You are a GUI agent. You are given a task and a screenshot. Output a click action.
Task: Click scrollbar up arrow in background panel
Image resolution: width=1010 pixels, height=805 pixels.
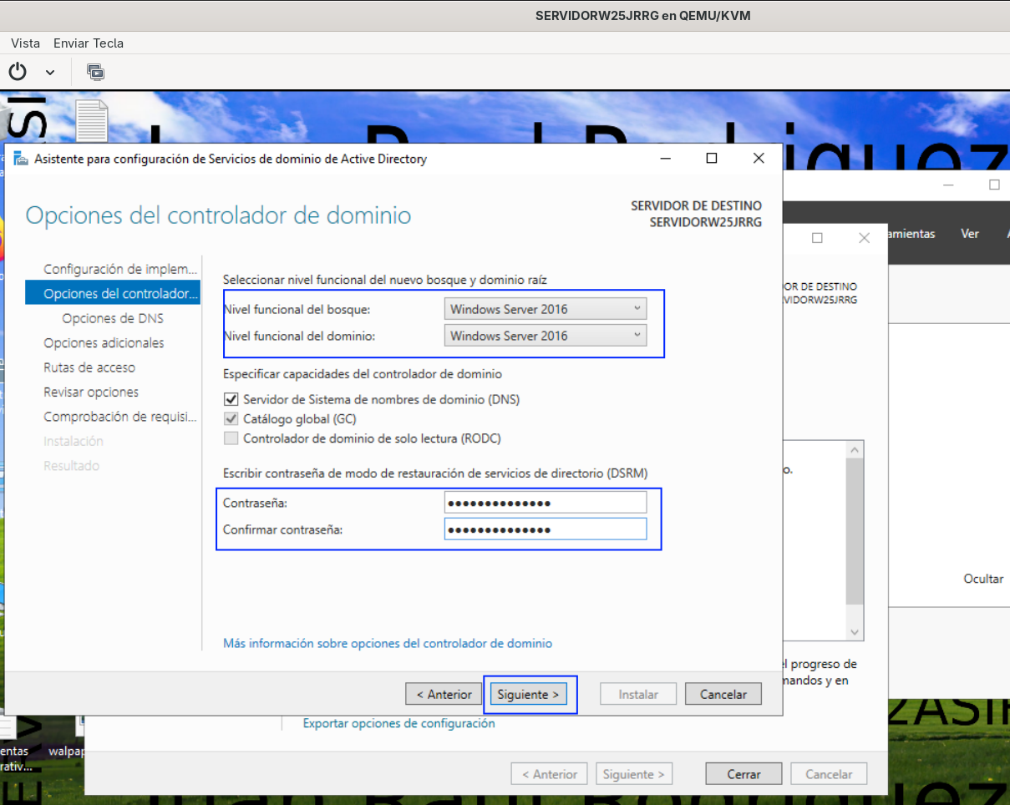coord(855,450)
